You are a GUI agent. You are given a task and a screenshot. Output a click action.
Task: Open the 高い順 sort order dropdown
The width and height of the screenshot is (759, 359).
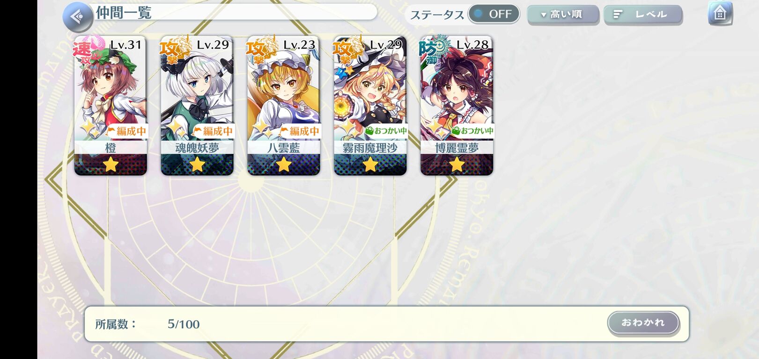coord(563,14)
